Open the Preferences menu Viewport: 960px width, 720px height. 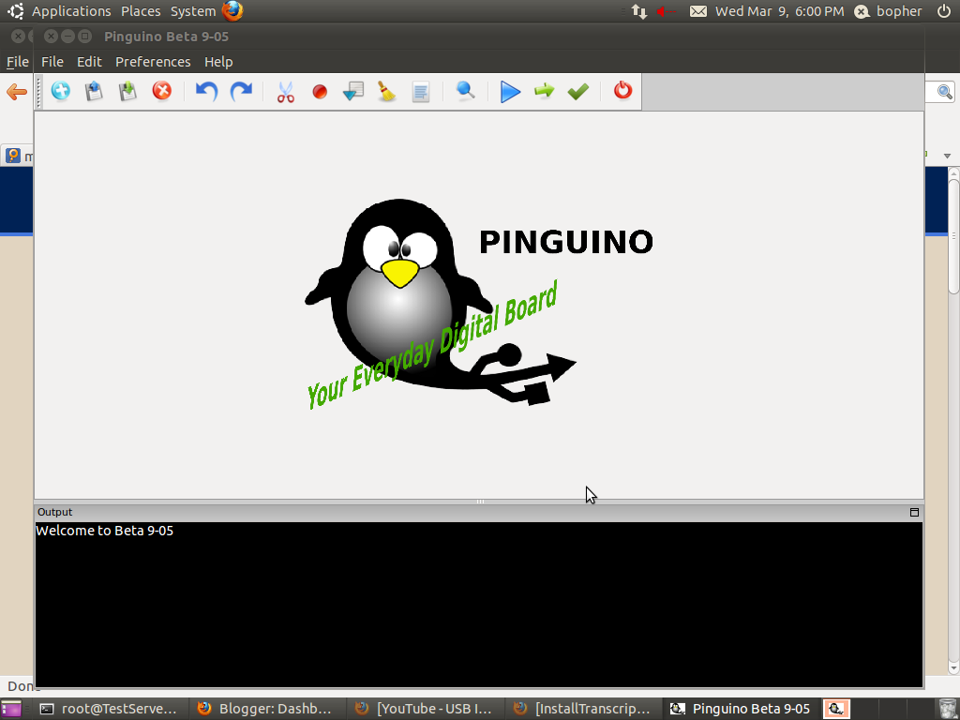coord(153,62)
